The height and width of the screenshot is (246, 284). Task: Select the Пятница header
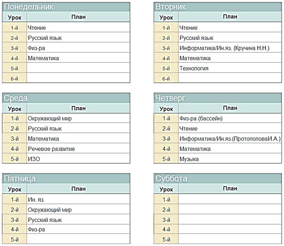point(66,178)
